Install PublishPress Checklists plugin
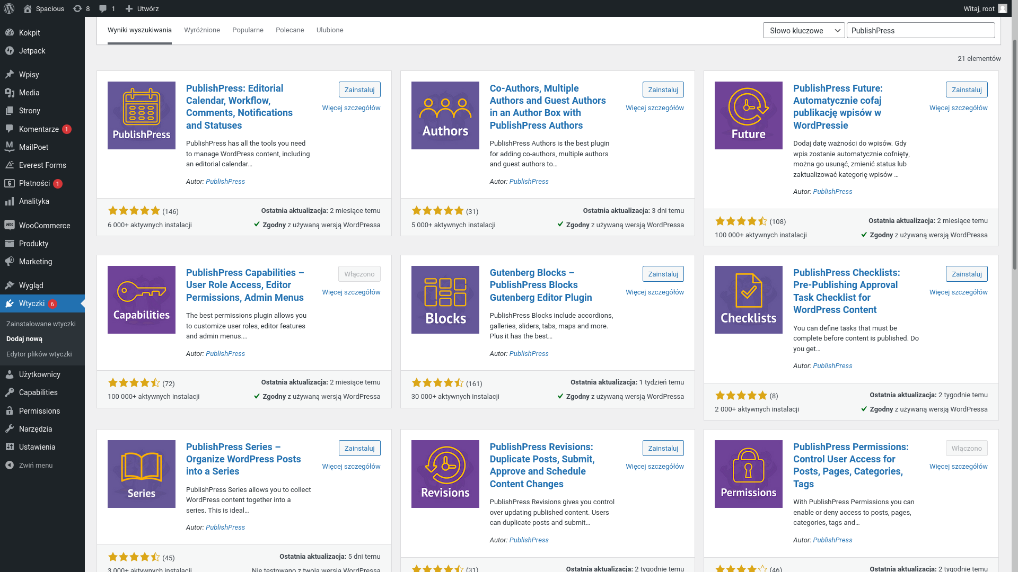The image size is (1018, 572). click(967, 274)
